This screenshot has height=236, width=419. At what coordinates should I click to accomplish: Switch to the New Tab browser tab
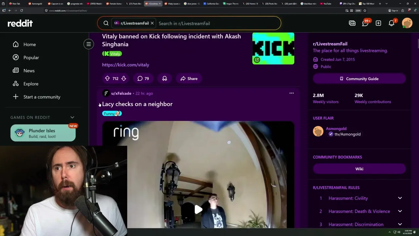[x=16, y=4]
